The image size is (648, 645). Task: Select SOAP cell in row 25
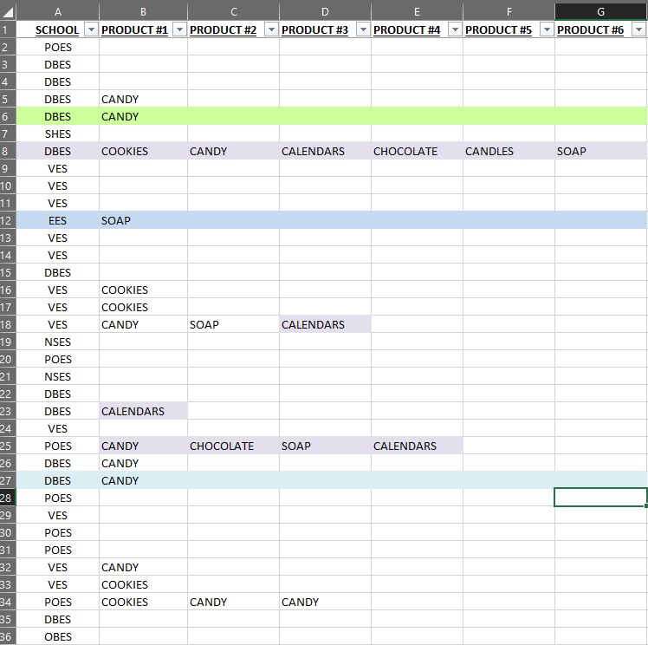[325, 446]
